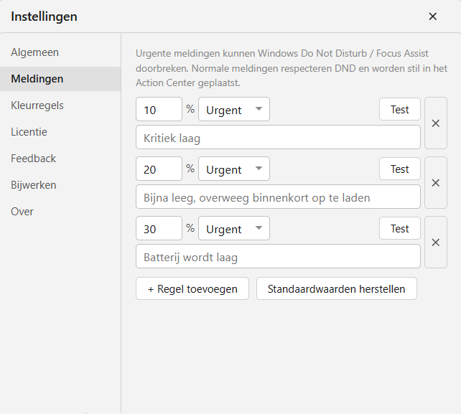Image resolution: width=461 pixels, height=414 pixels.
Task: Open the Urgent dropdown for the 30% rule
Action: click(234, 228)
